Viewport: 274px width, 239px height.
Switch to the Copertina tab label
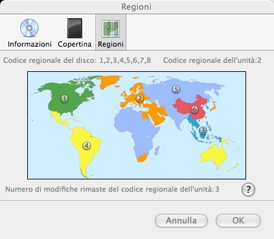pos(74,44)
